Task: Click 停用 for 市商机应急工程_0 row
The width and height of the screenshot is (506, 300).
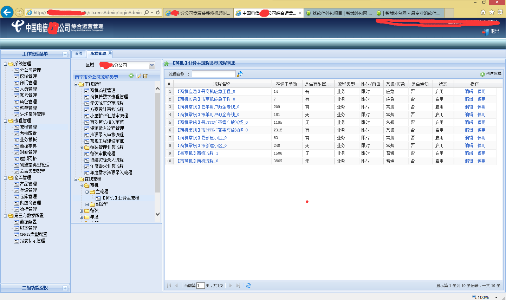Action: 481,99
